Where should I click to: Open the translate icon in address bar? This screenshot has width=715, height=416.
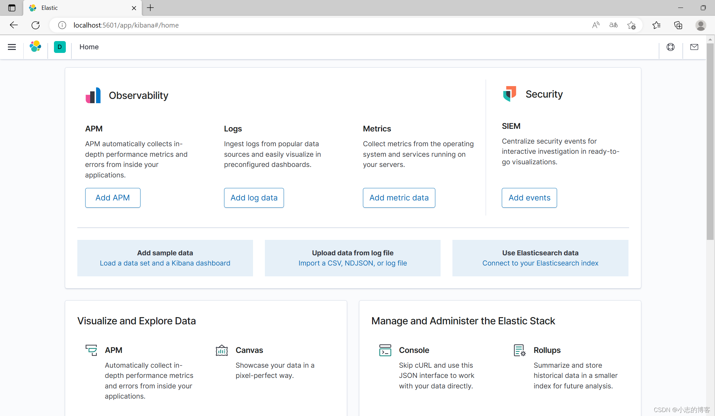[613, 25]
